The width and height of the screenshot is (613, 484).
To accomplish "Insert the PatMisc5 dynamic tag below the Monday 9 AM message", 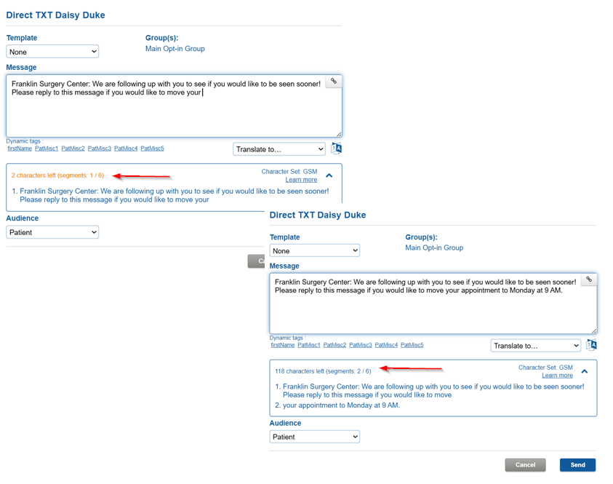I will tap(412, 345).
